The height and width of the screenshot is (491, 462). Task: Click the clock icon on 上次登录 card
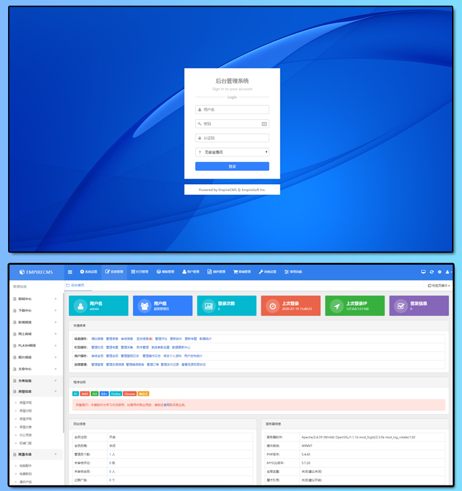(x=272, y=306)
